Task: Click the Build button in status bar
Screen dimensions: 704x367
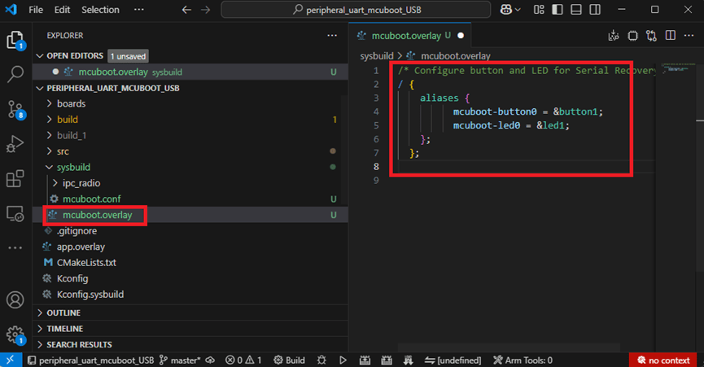Action: (289, 360)
